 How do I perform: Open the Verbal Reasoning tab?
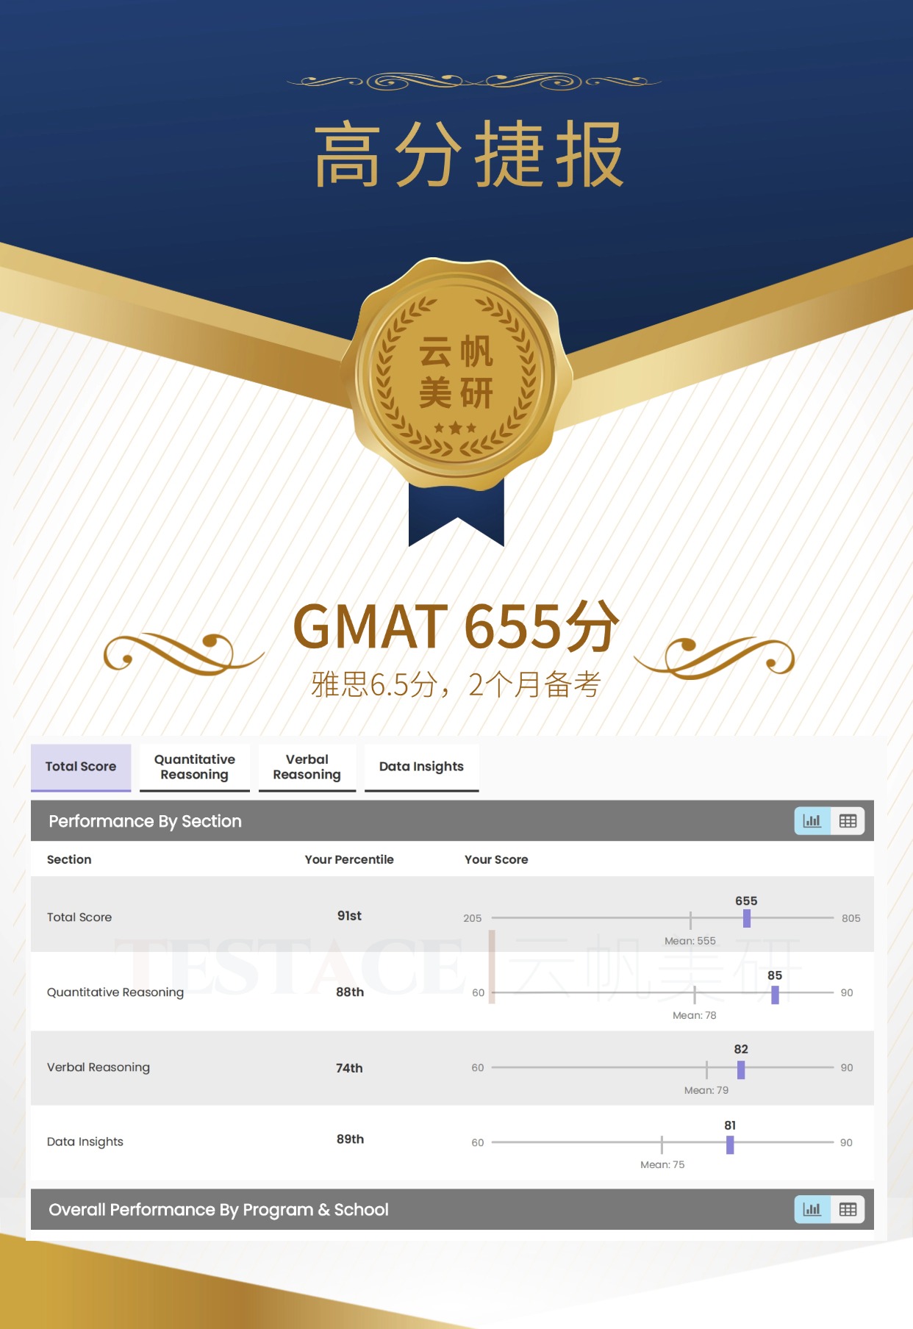coord(307,767)
